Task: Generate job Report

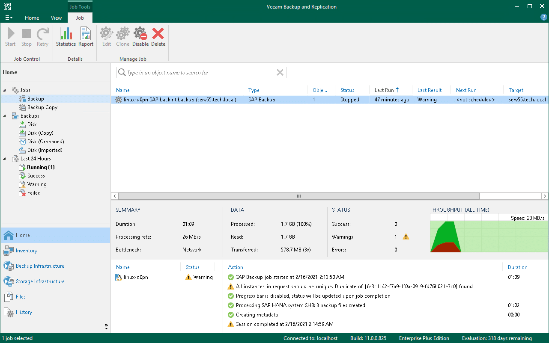Action: pos(86,37)
